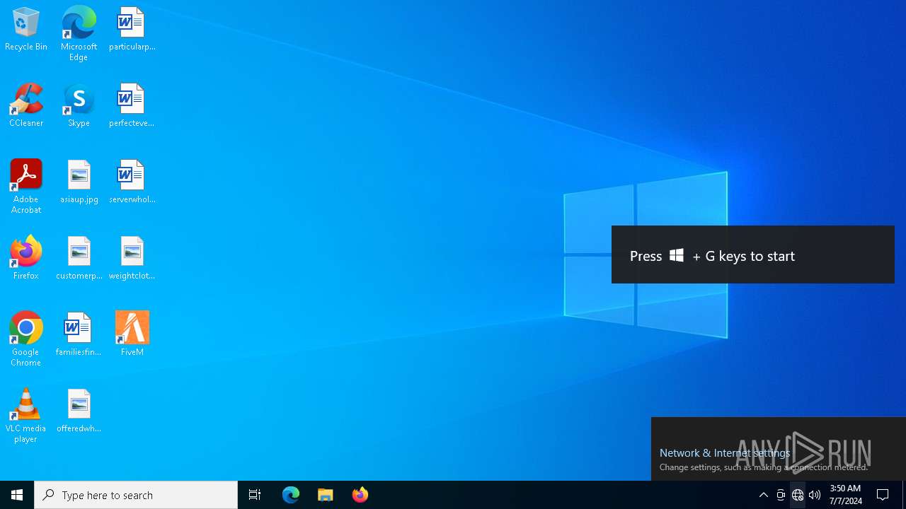Viewport: 906px width, 509px height.
Task: Select the particularp... Word document
Action: [x=132, y=30]
